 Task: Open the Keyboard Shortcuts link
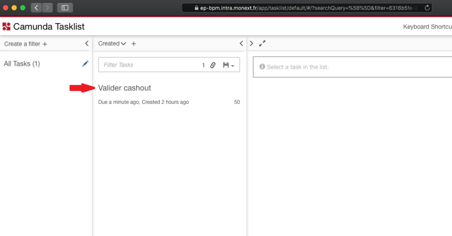[x=427, y=27]
